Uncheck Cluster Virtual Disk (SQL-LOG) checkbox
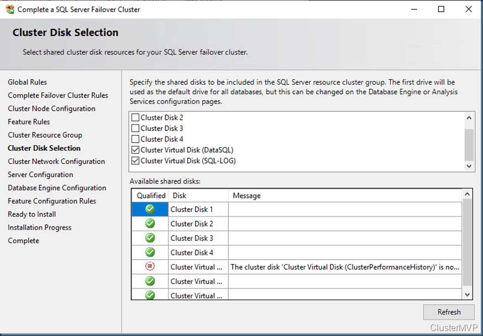 click(x=135, y=161)
